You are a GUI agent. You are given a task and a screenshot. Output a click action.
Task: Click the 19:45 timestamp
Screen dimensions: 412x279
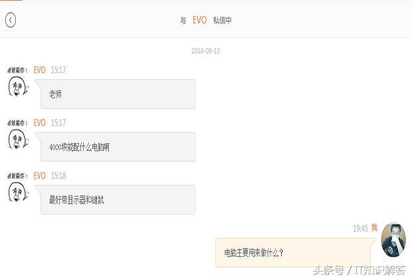[x=360, y=228]
